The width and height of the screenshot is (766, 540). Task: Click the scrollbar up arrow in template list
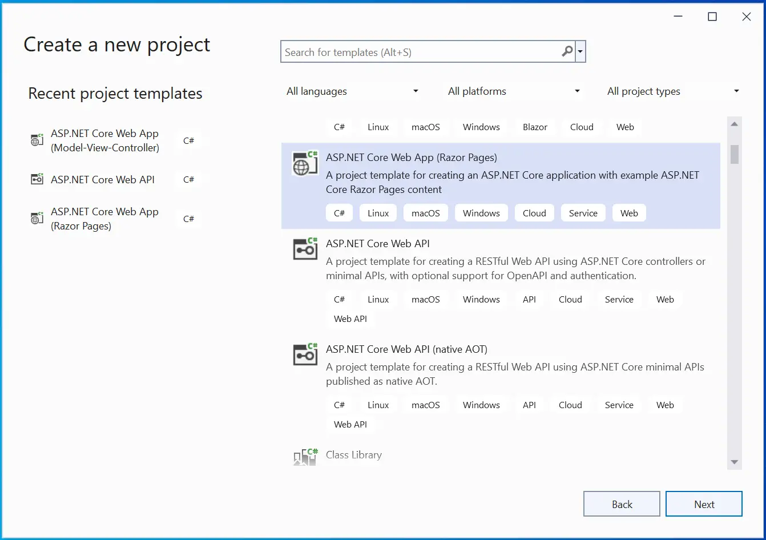(x=735, y=124)
